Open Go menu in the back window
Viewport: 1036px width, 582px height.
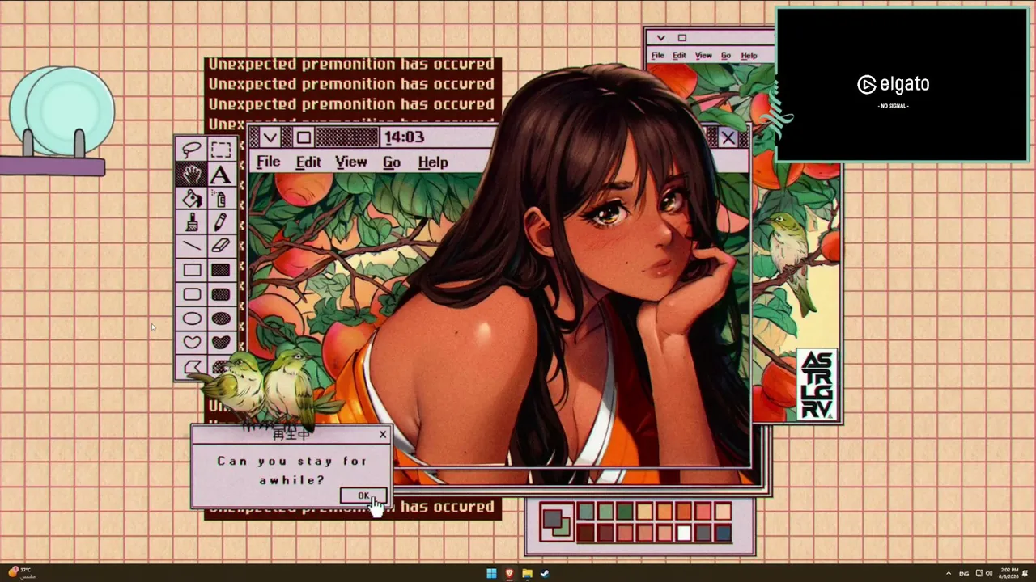point(726,56)
